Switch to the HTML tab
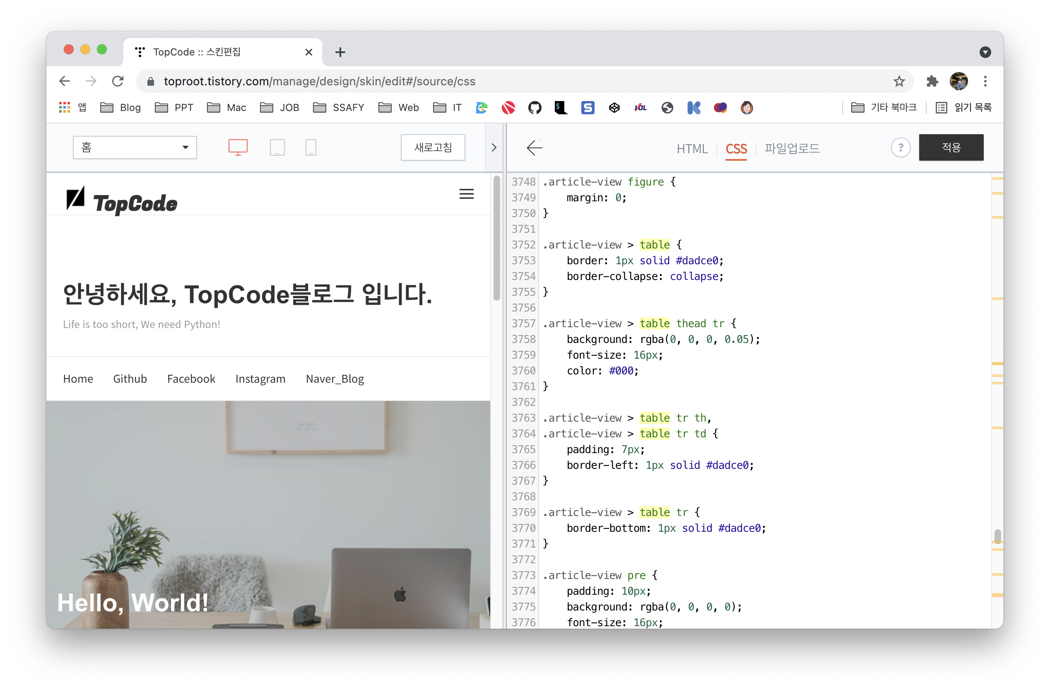1050x690 pixels. pos(692,149)
